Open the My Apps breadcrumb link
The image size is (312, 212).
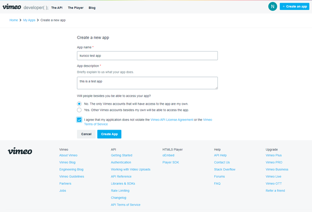point(29,20)
